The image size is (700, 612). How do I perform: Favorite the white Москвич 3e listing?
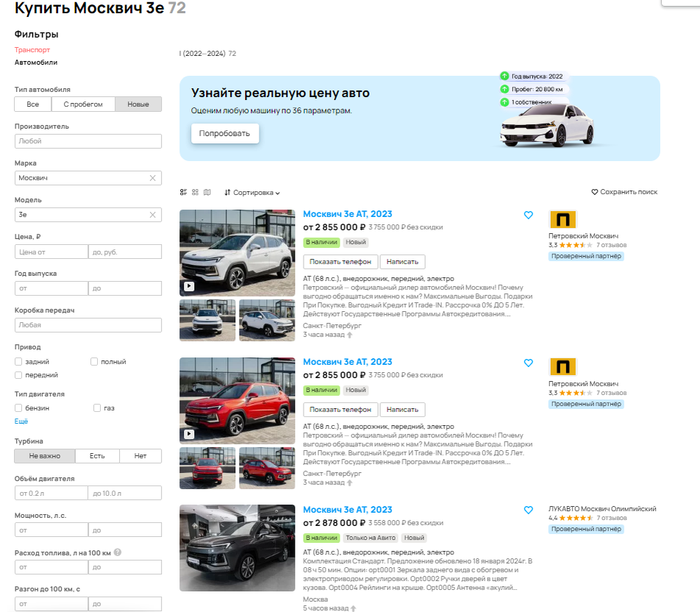(528, 215)
